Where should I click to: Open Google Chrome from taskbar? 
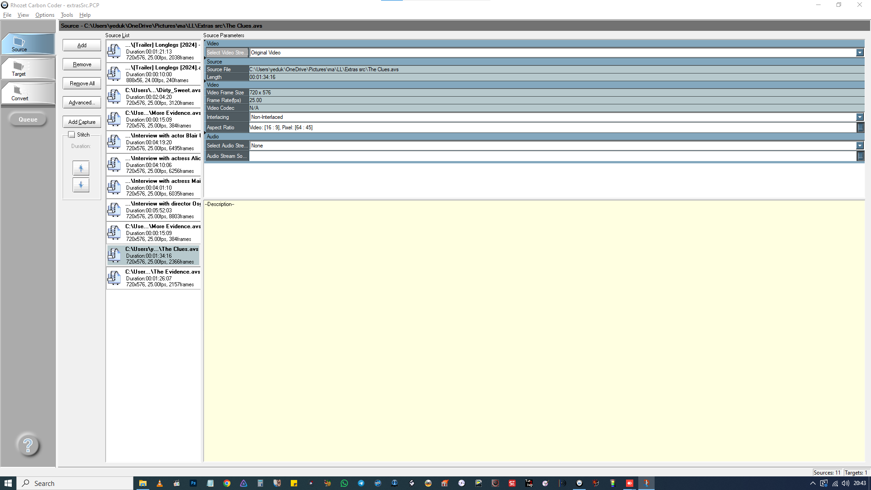pos(227,483)
